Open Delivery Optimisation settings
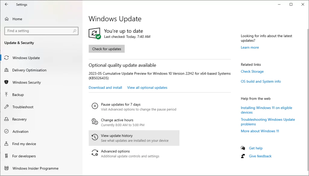The image size is (309, 176). click(x=29, y=70)
